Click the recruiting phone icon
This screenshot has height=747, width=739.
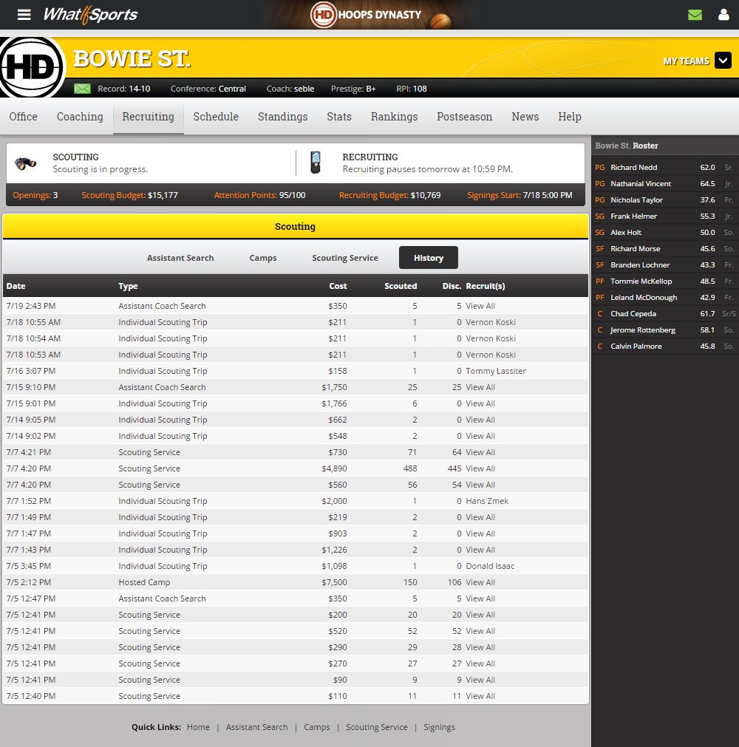click(x=316, y=163)
